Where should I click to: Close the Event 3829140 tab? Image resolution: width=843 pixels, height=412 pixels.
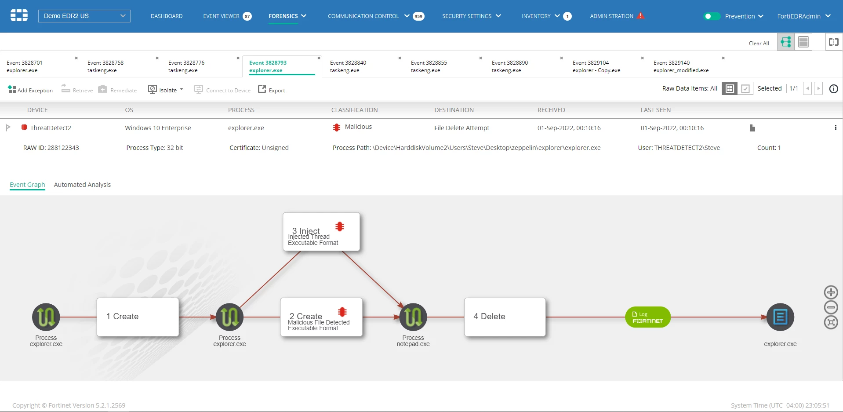723,58
